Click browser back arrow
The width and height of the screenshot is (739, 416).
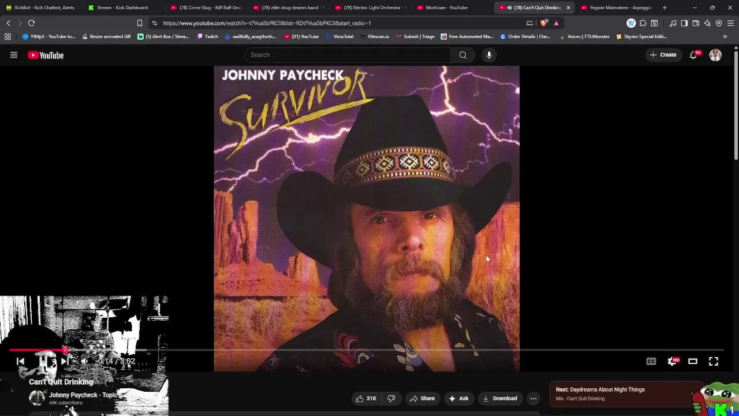(8, 23)
